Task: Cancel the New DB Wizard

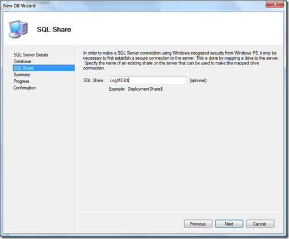Action: point(260,223)
